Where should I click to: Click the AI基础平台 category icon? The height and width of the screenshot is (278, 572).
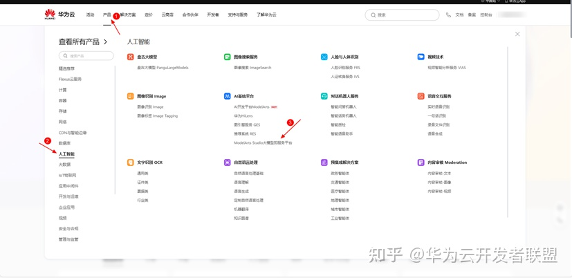(x=228, y=96)
